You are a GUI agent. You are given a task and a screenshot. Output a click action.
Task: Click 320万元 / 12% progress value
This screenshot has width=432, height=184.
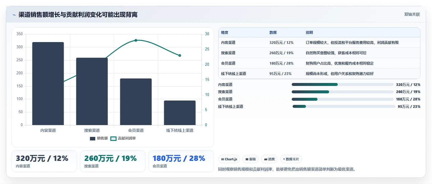(x=408, y=85)
